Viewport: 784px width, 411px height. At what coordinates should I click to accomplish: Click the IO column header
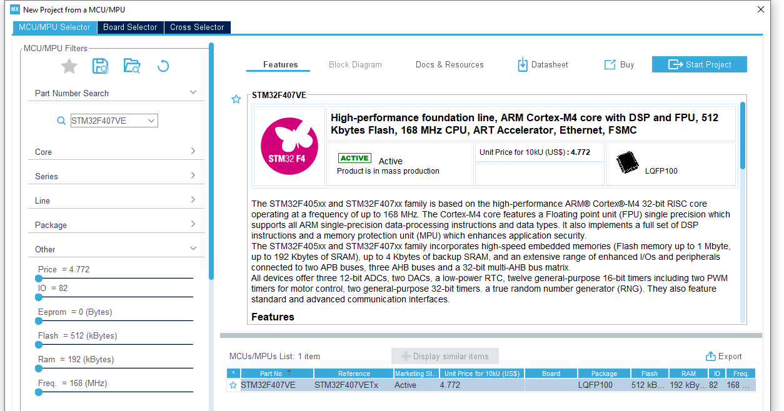[717, 374]
